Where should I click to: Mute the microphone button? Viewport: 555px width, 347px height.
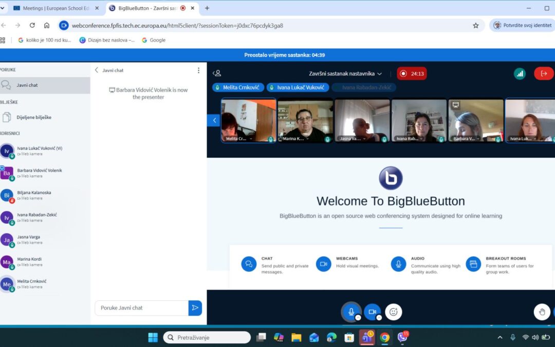point(351,312)
